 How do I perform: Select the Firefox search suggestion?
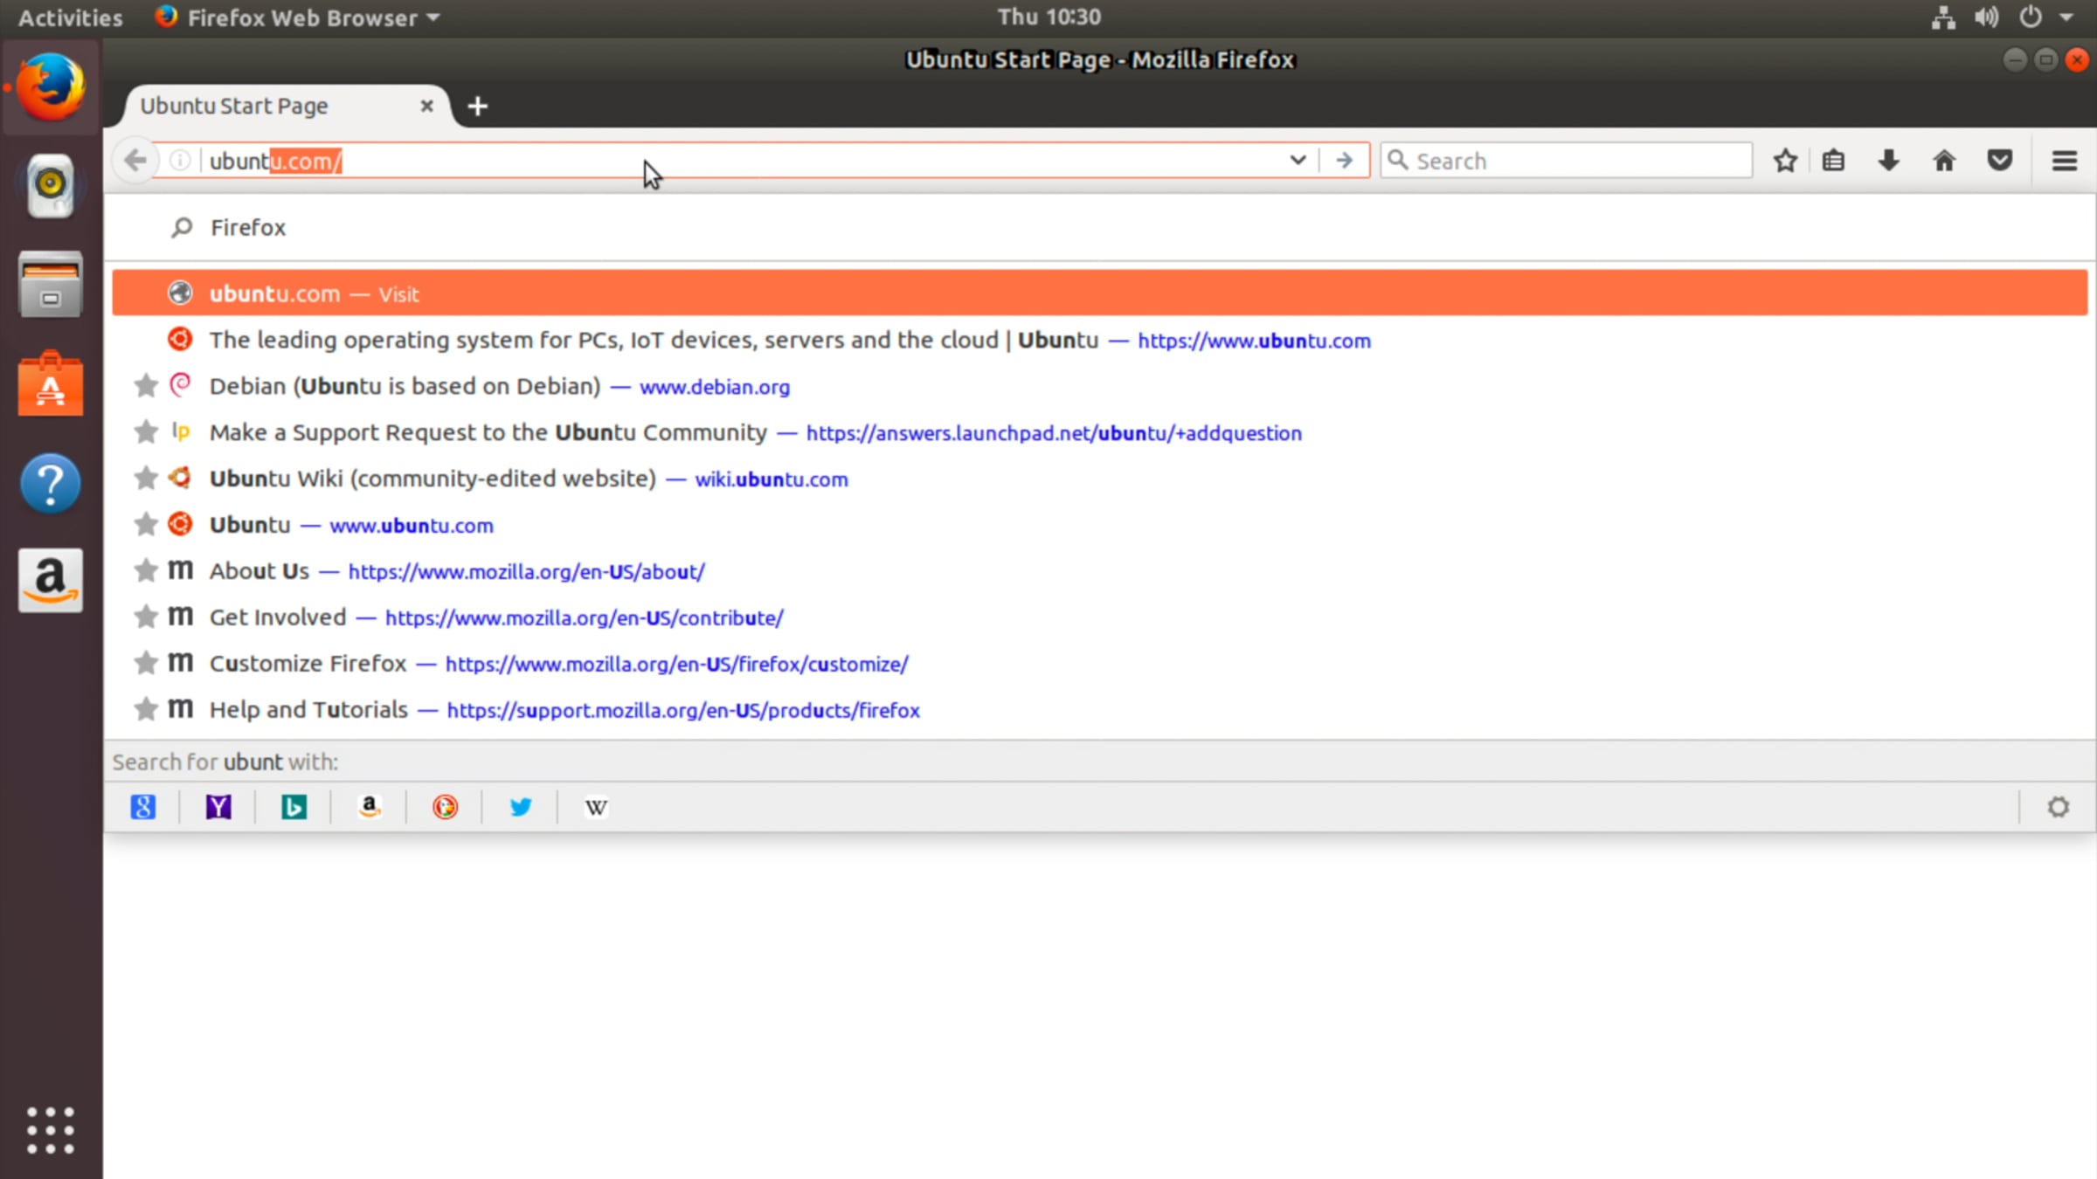(x=1099, y=227)
